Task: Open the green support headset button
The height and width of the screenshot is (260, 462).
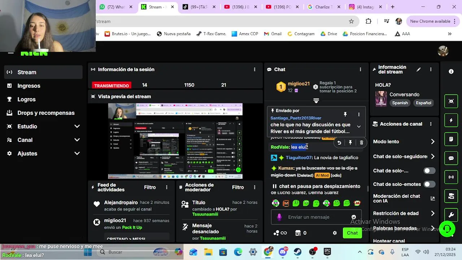Action: point(447,229)
